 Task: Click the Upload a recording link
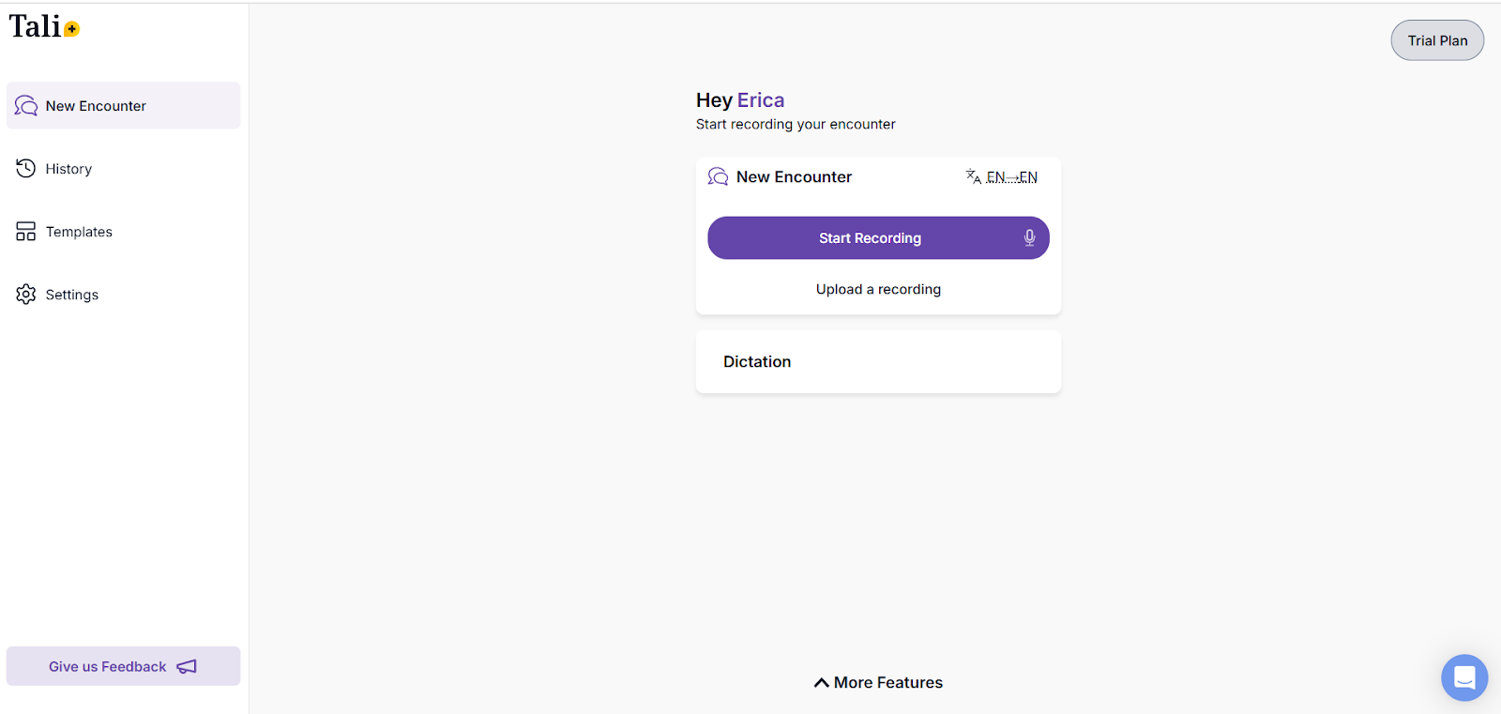coord(877,289)
